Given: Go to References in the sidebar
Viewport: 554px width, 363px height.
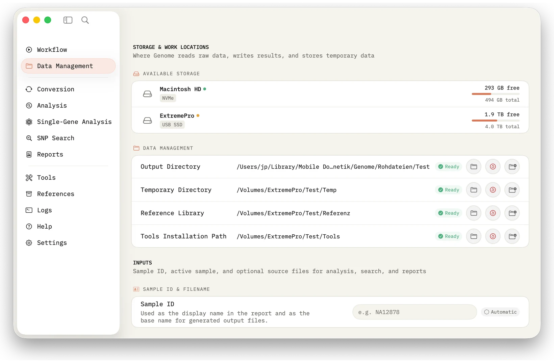Looking at the screenshot, I should (68, 194).
